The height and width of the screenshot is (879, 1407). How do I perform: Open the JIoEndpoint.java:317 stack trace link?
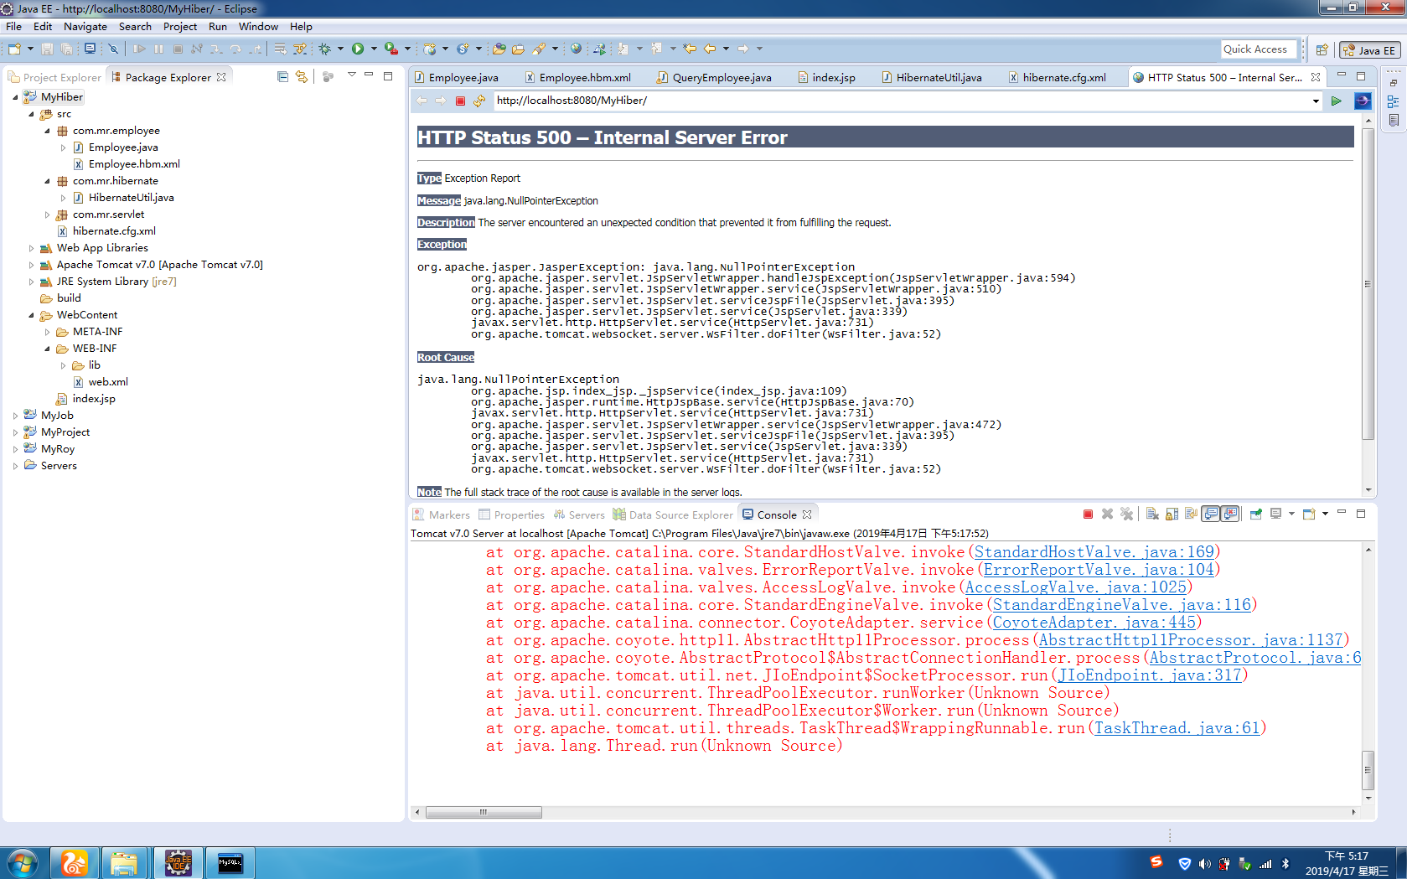(1150, 675)
